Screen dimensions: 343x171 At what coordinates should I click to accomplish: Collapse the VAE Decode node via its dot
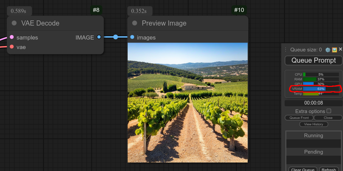pos(14,23)
